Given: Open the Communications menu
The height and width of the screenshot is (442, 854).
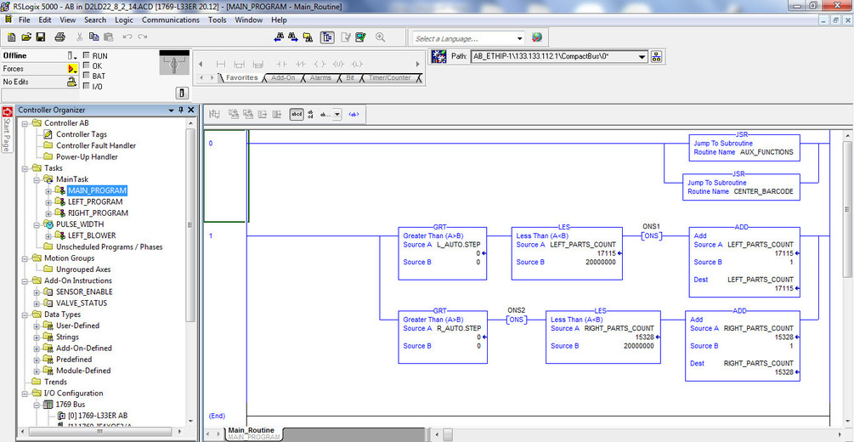Looking at the screenshot, I should click(x=171, y=20).
